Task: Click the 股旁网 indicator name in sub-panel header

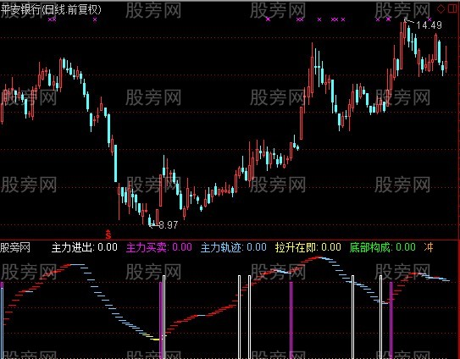Action: pyautogui.click(x=15, y=247)
